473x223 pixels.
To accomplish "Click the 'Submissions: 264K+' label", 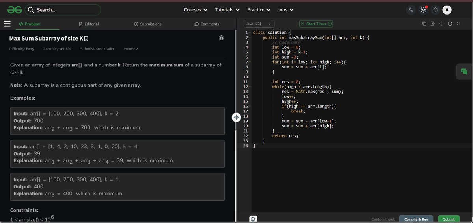I will (x=97, y=49).
